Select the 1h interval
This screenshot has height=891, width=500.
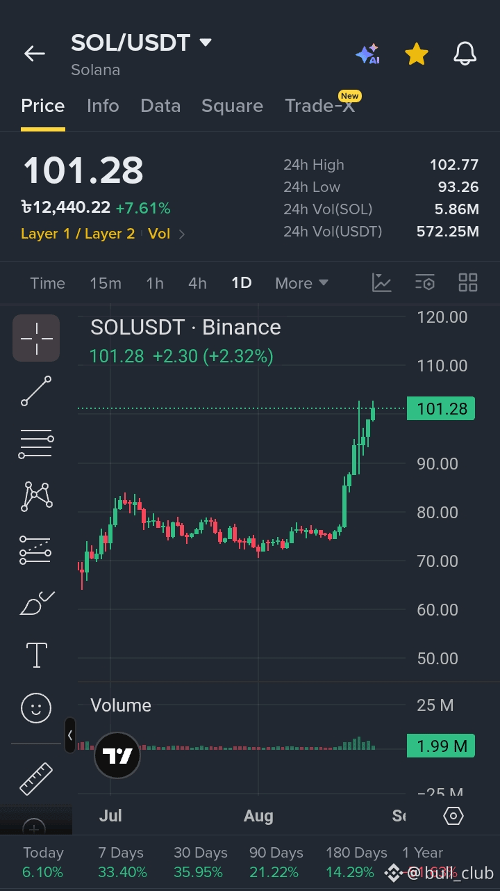point(155,283)
